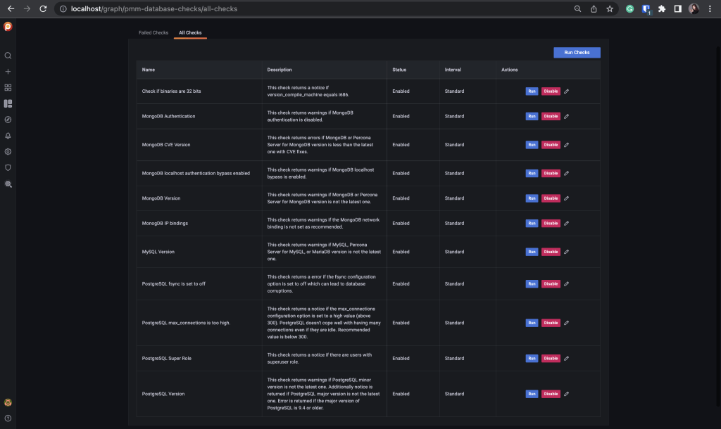Run the PostgreSQL fsync check
Screen dimensions: 721x429
[x=532, y=284]
